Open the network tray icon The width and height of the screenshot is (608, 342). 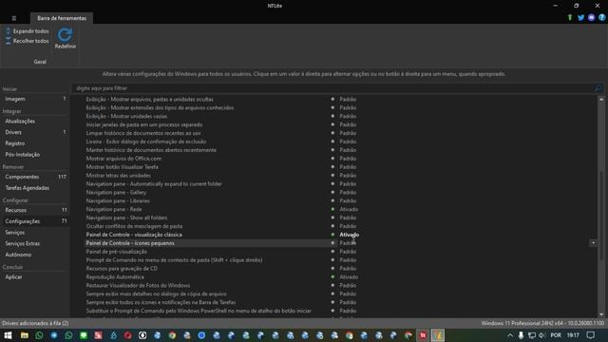point(532,335)
